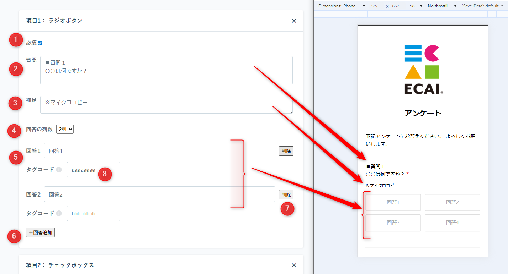The image size is (508, 274).
Task: Click the ＋回答追加 button
Action: [x=40, y=232]
